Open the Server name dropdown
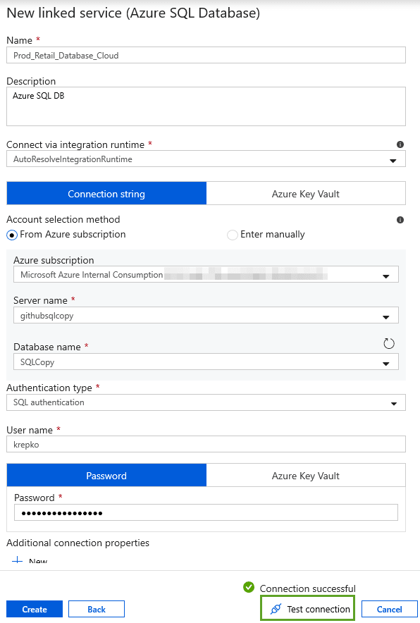Viewport: 420px width, 623px height. [x=385, y=316]
